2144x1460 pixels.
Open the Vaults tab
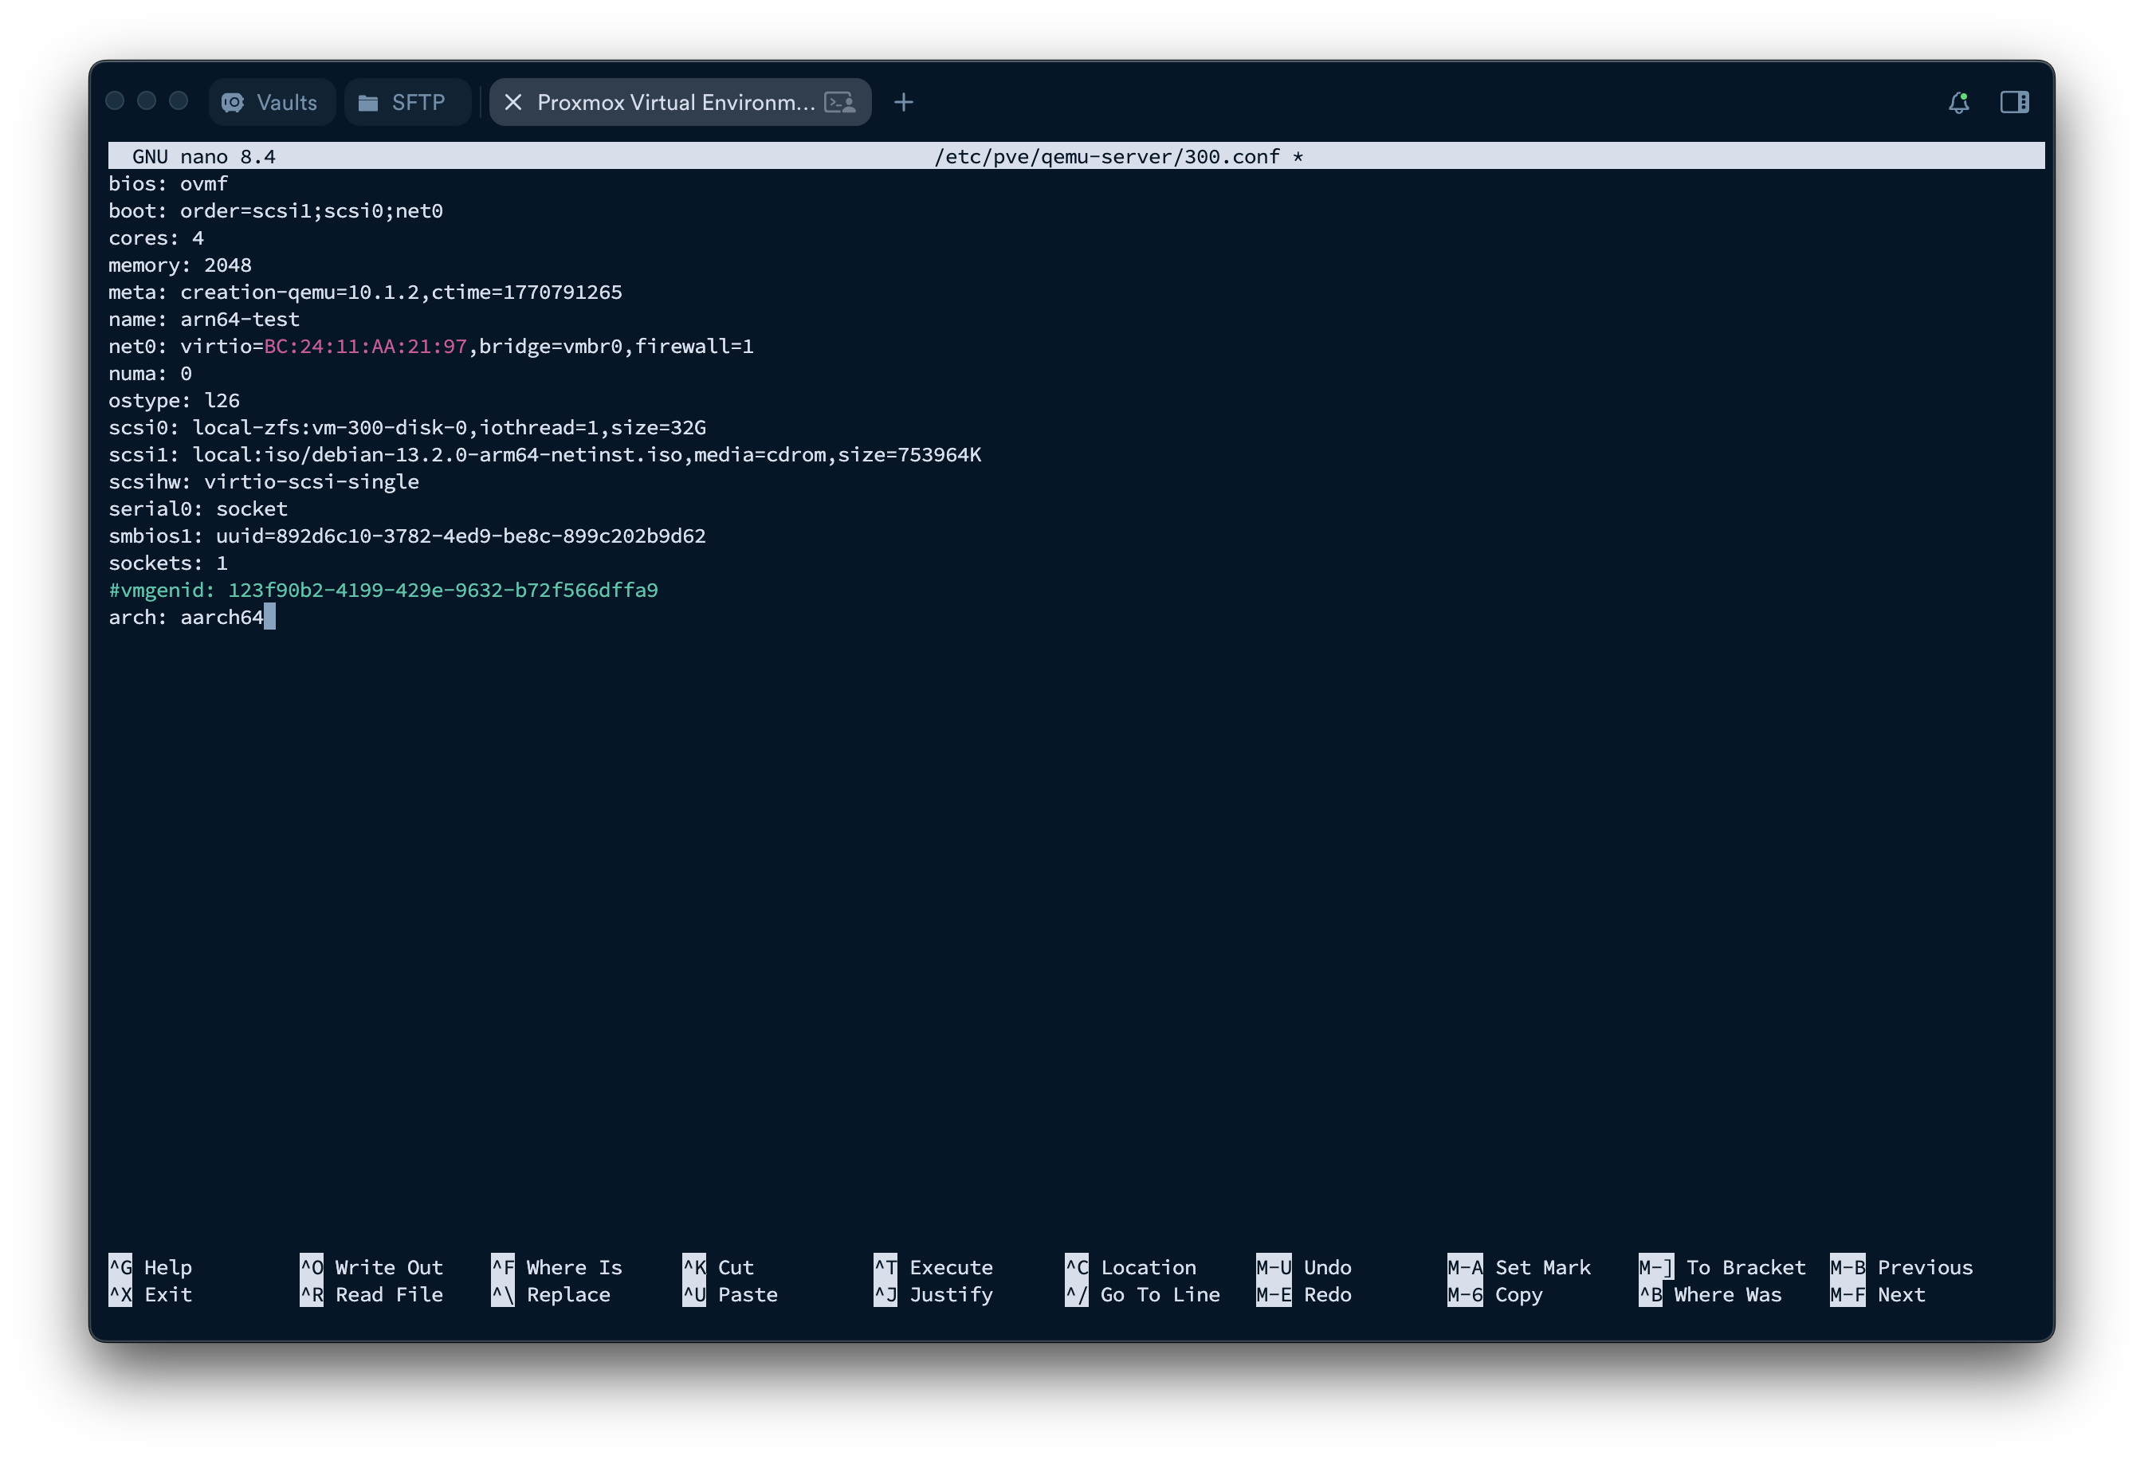pyautogui.click(x=286, y=102)
